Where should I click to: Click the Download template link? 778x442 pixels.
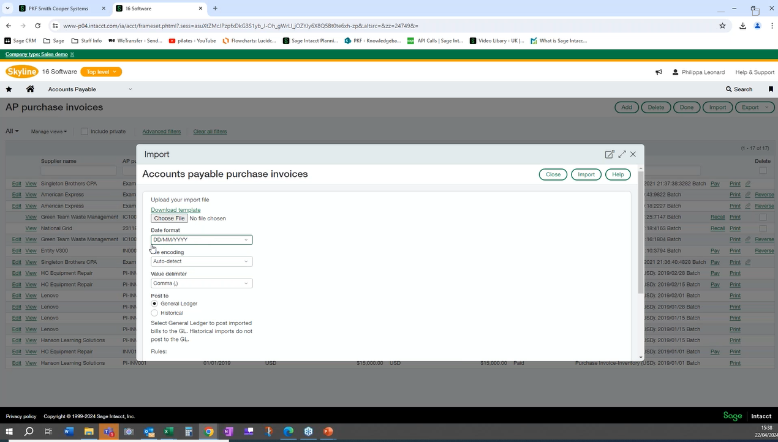176,210
